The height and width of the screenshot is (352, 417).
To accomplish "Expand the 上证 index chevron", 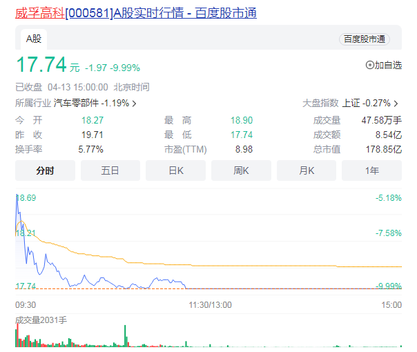I will tap(396, 104).
